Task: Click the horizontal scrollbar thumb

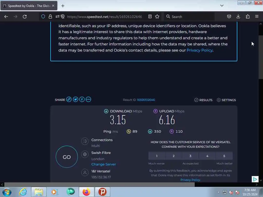Action: click(99, 185)
